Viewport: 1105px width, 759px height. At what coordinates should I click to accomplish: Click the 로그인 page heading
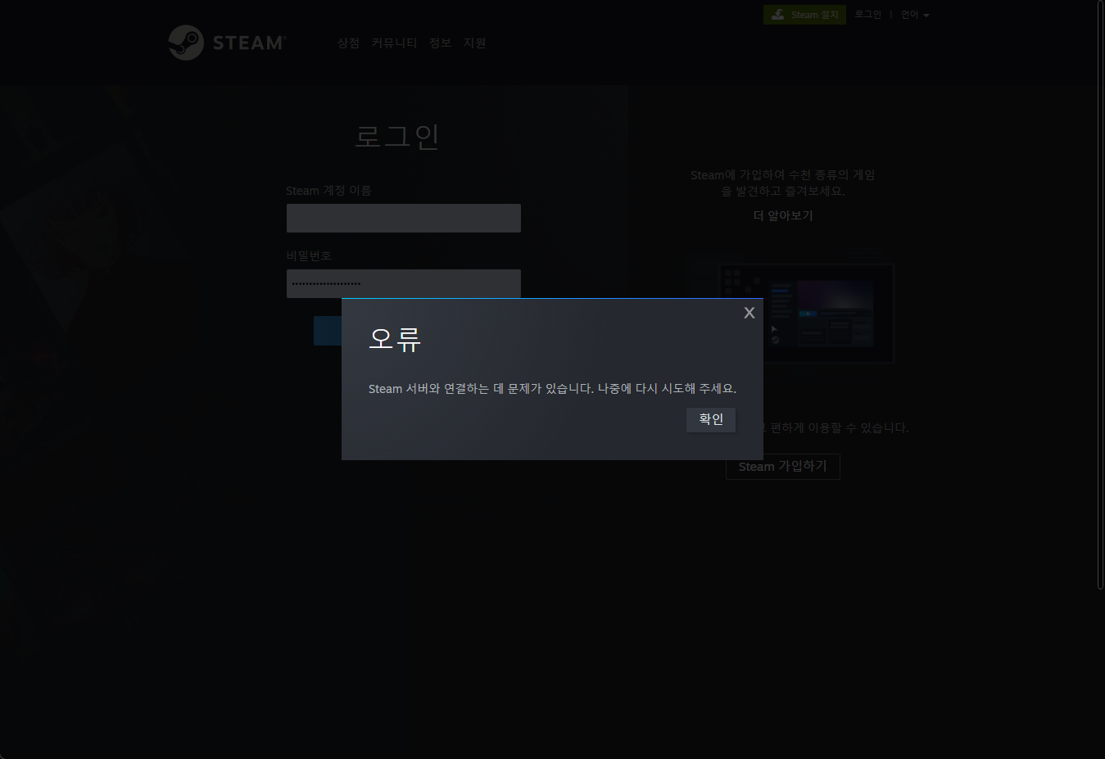click(397, 136)
